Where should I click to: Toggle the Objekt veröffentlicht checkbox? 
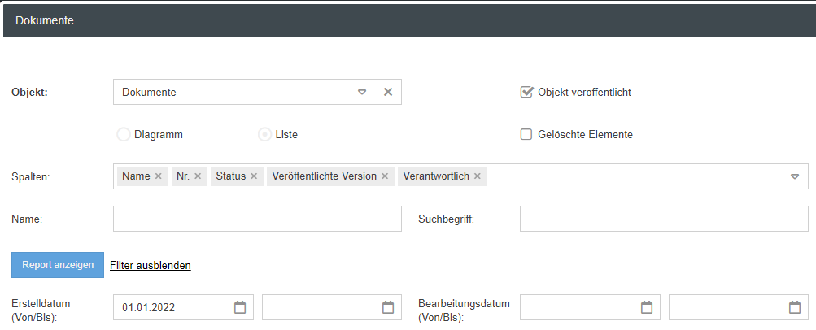tap(526, 92)
